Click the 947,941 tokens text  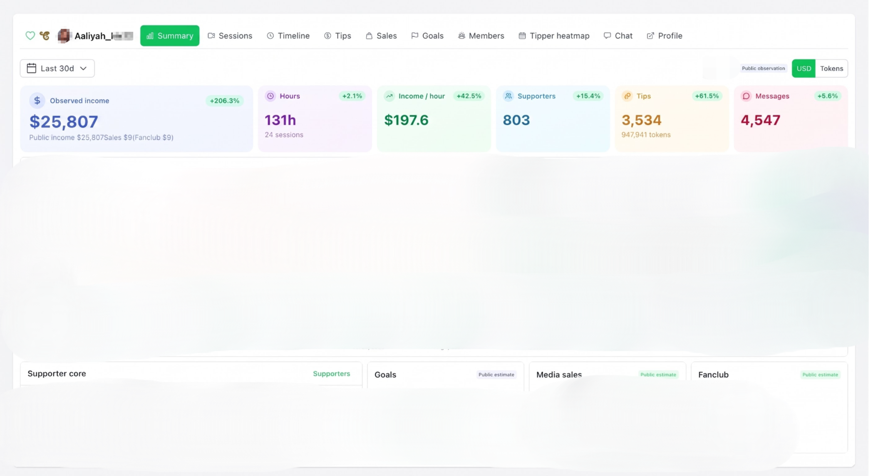(x=646, y=135)
